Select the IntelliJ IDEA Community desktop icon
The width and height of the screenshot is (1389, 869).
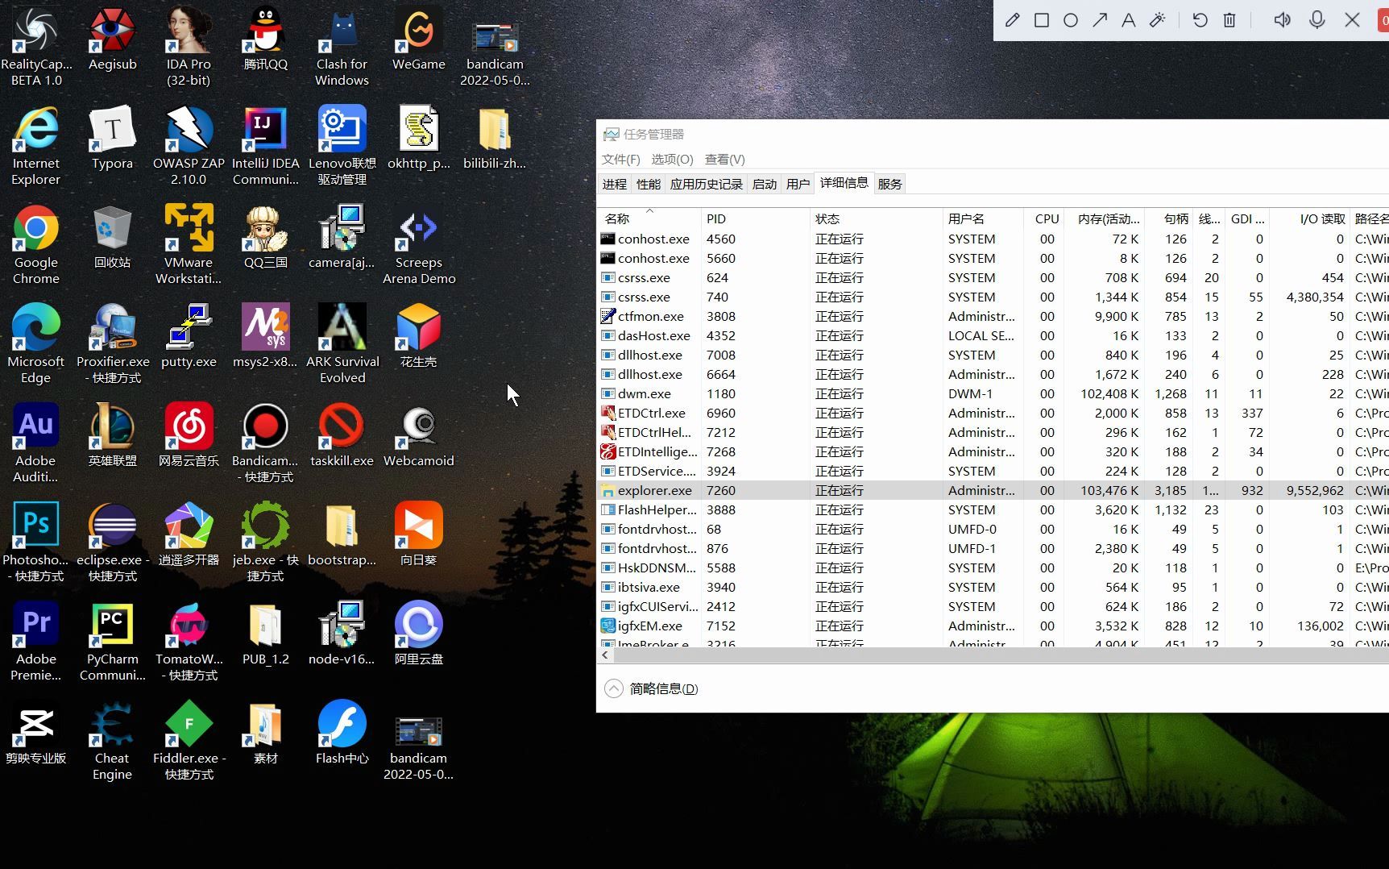coord(265,146)
